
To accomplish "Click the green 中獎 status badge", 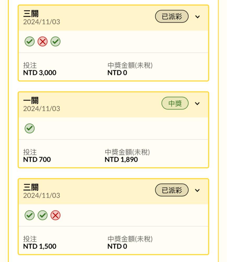I will point(175,103).
